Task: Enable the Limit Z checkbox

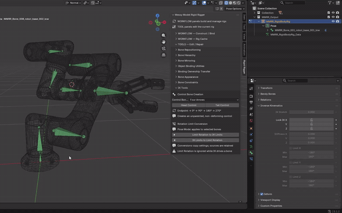Action: pyautogui.click(x=291, y=177)
